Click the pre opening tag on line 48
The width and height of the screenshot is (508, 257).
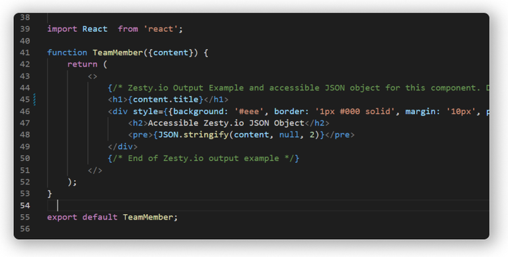pos(140,135)
